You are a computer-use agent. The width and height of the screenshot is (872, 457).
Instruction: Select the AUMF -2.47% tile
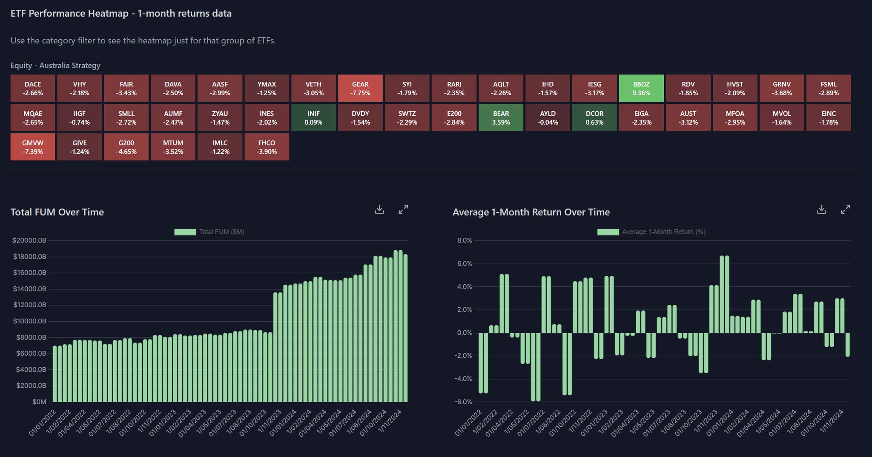coord(173,117)
